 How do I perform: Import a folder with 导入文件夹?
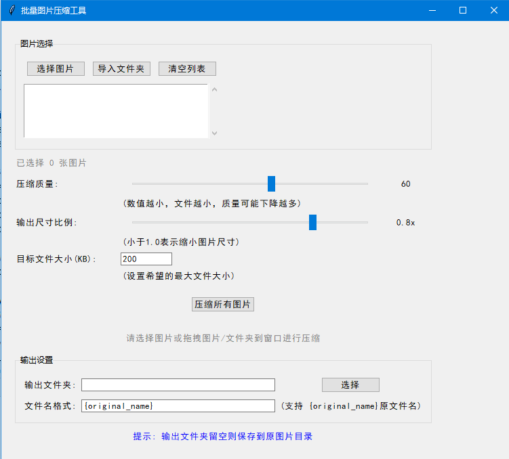pyautogui.click(x=121, y=69)
